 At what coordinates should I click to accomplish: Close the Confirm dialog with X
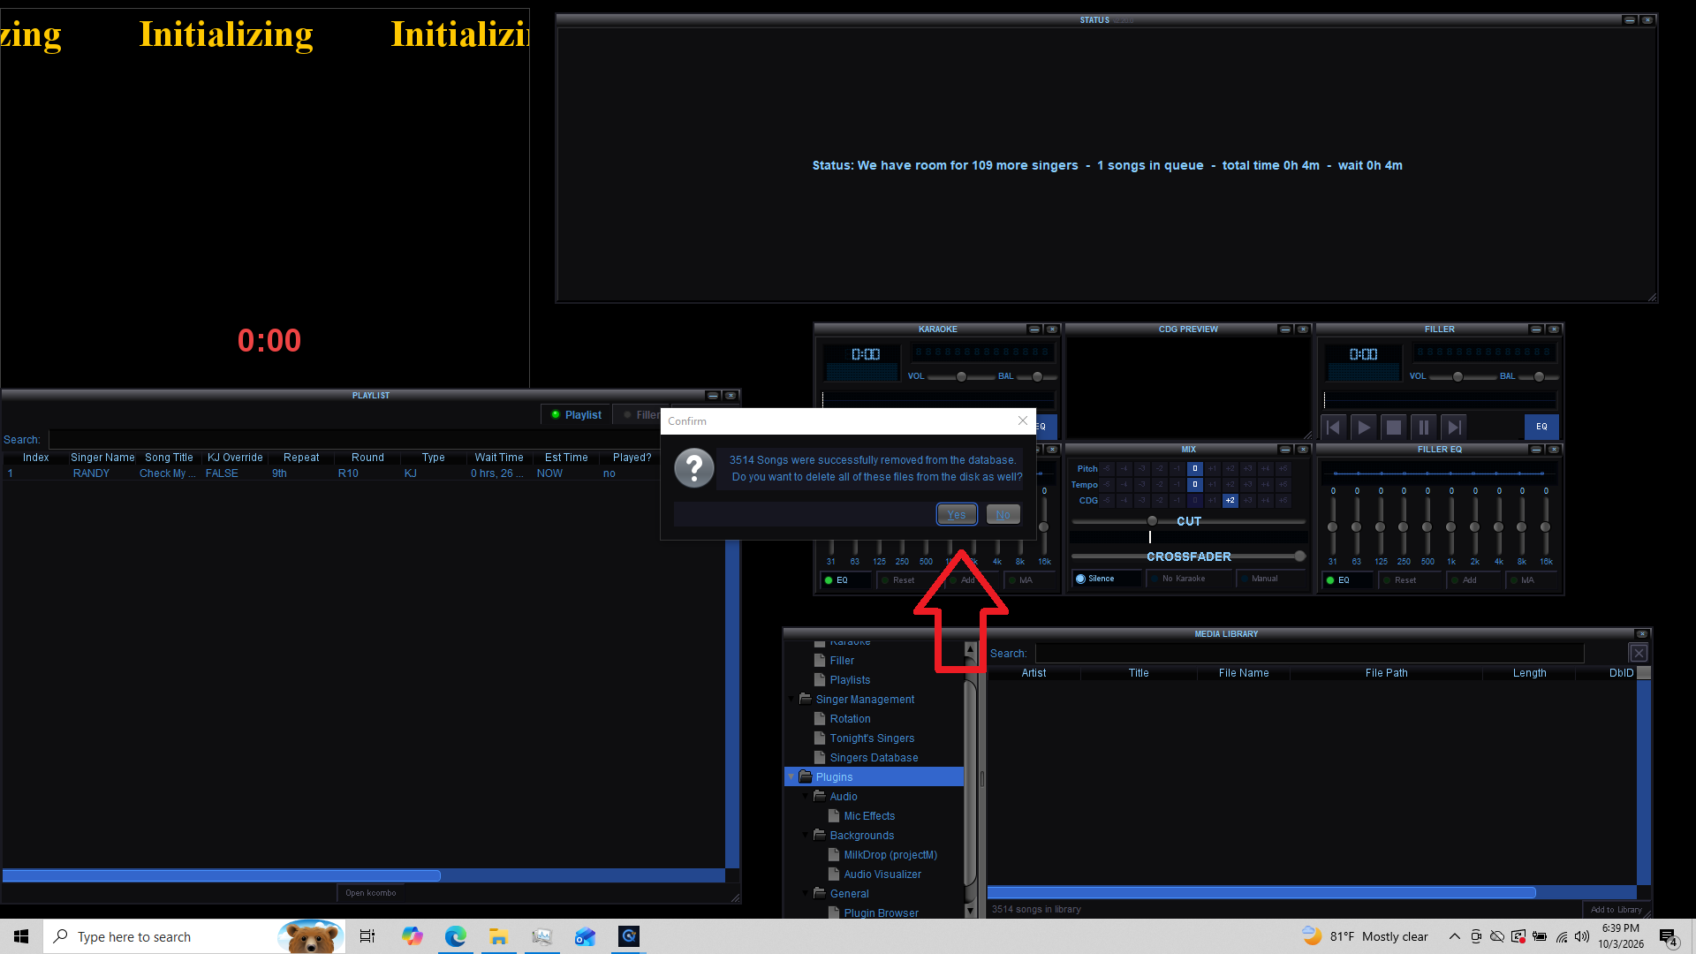pos(1023,420)
